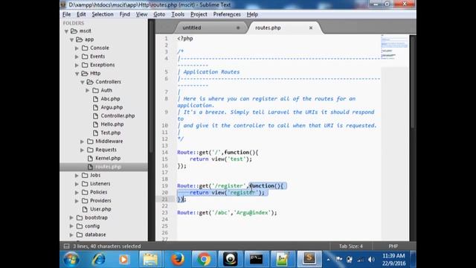Open the Preferences menu
Viewport: 476px width, 268px height.
point(227,14)
